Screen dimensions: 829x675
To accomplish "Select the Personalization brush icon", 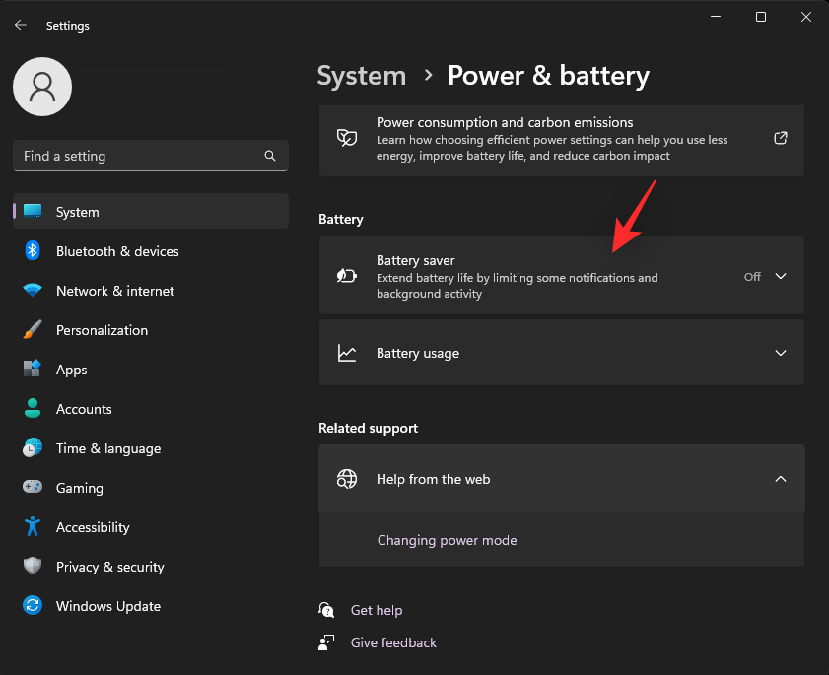I will [32, 330].
